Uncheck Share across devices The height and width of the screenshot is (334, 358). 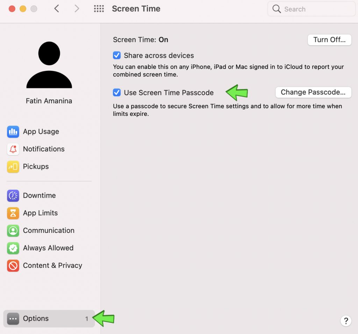click(117, 55)
